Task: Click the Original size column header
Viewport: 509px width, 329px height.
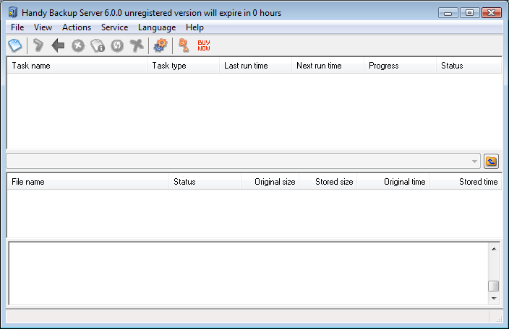Action: click(270, 182)
